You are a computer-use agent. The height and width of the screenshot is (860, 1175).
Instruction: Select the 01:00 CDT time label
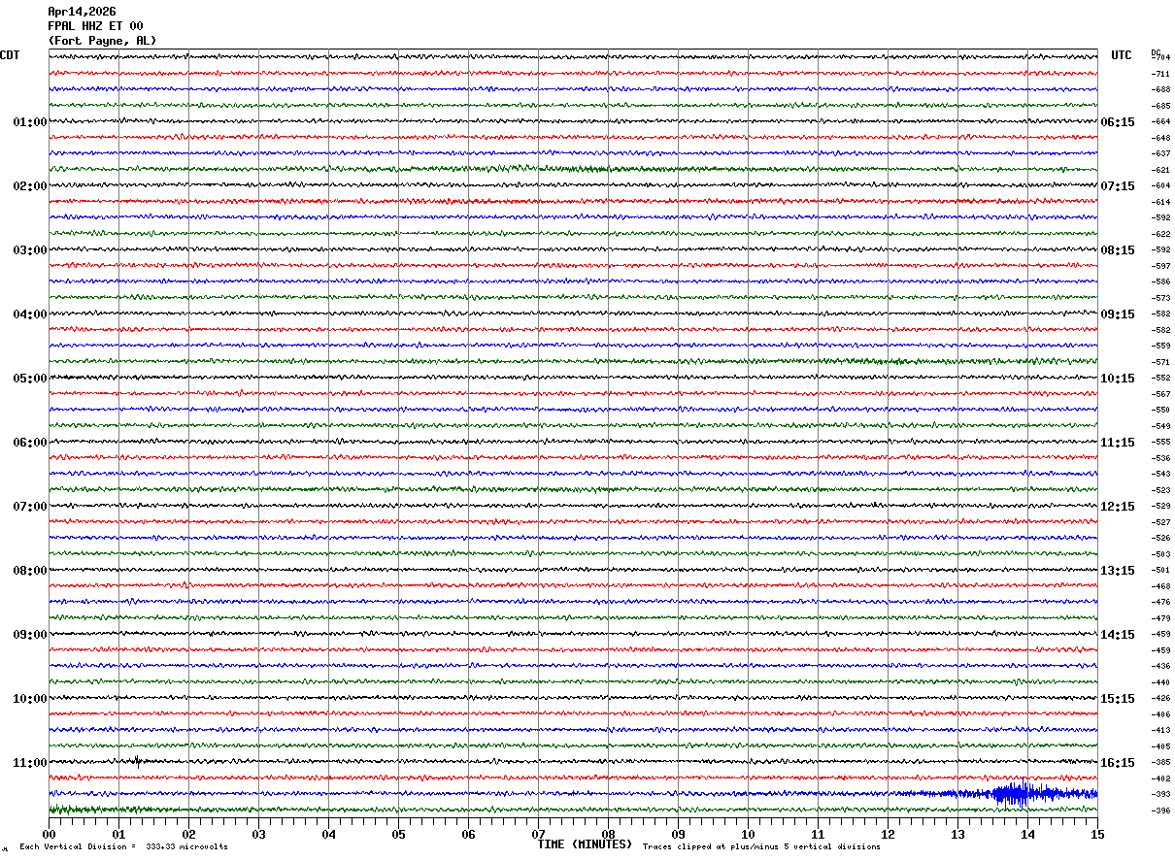point(29,122)
